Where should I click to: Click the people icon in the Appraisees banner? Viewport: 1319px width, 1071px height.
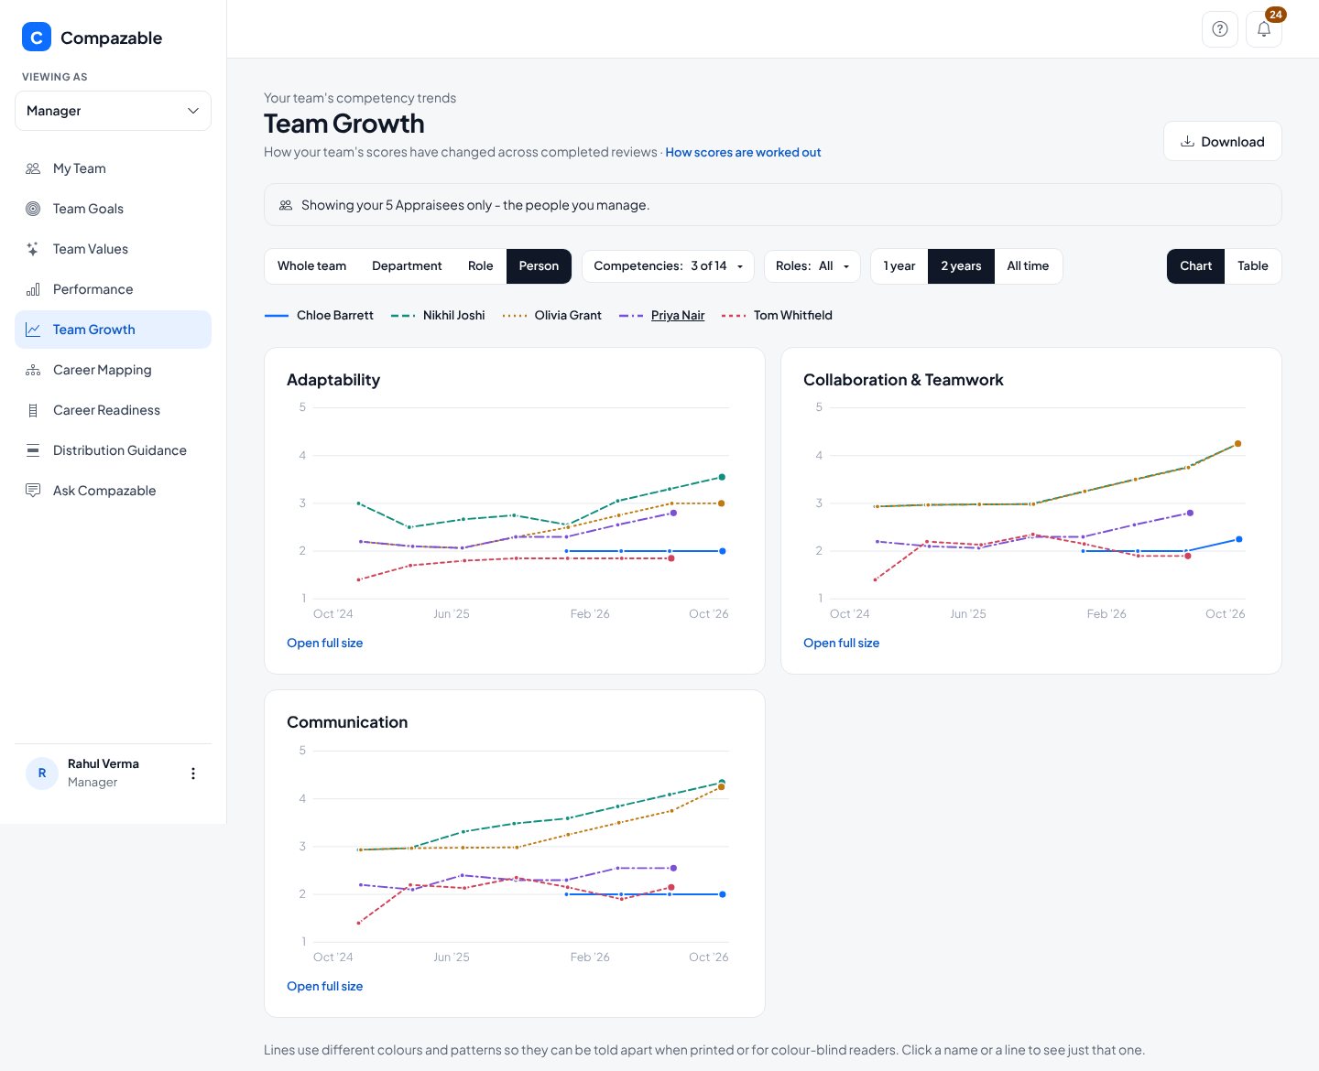(x=286, y=205)
